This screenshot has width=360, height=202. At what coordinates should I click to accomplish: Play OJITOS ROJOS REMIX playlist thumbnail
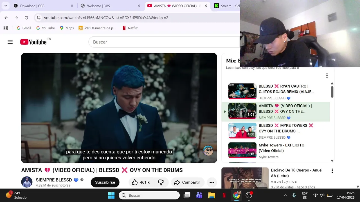[242, 91]
